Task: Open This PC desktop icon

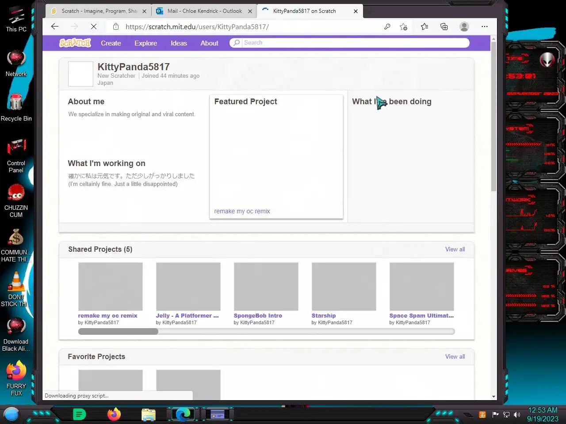Action: coord(16,19)
